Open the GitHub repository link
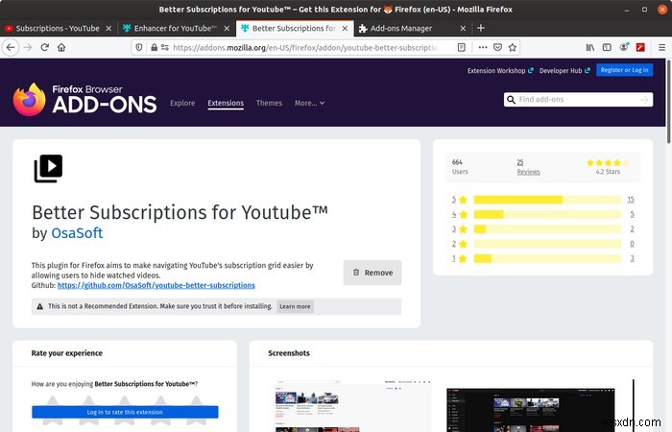672x432 pixels. (x=156, y=285)
